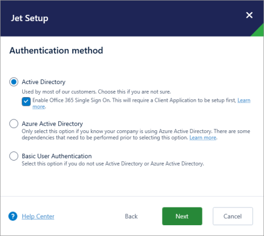Click the Jet Setup title text
Image resolution: width=264 pixels, height=236 pixels.
tap(30, 18)
